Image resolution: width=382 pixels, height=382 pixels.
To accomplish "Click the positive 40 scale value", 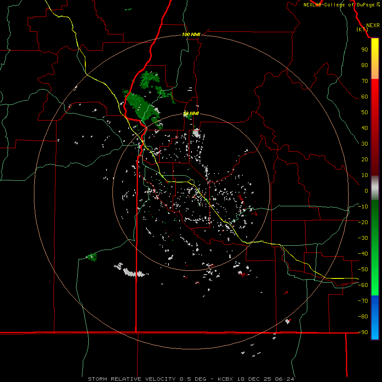I will click(365, 128).
